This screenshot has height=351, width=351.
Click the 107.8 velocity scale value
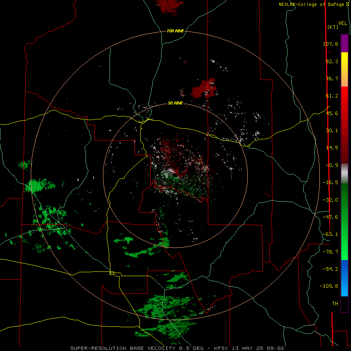point(330,44)
